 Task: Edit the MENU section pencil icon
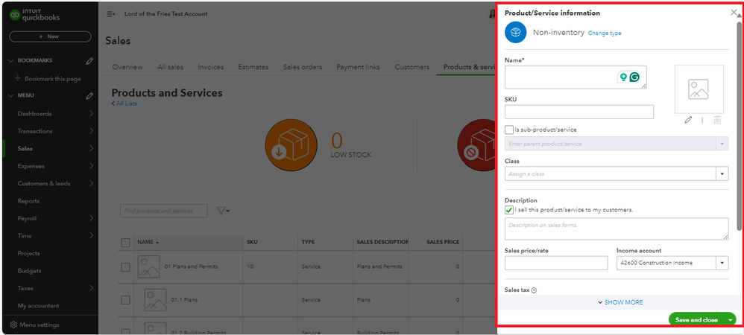[89, 96]
